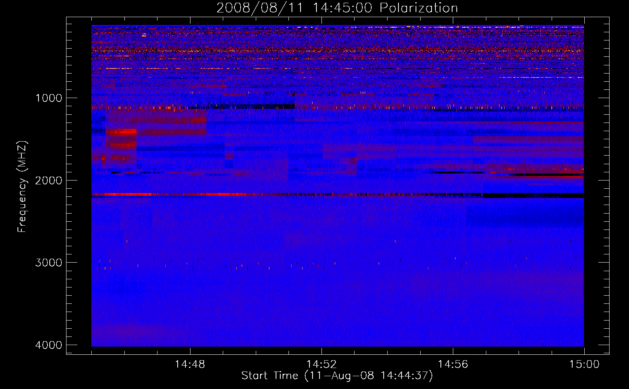Click the "2000" frequency tick label

pos(49,180)
